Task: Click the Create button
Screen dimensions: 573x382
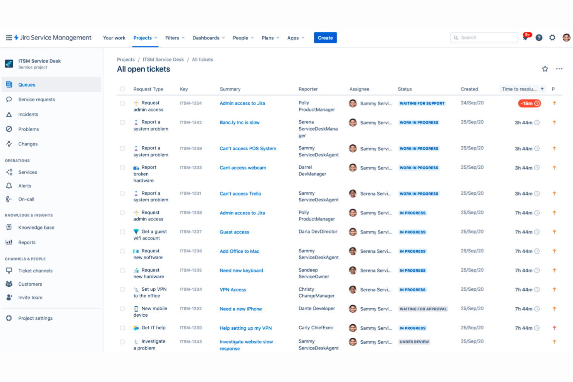Action: point(325,38)
